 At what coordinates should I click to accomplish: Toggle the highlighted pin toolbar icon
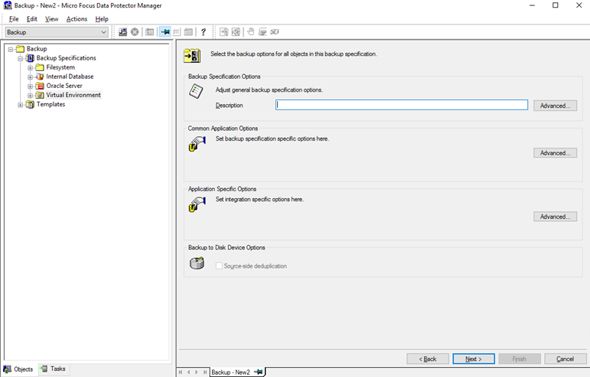point(165,32)
